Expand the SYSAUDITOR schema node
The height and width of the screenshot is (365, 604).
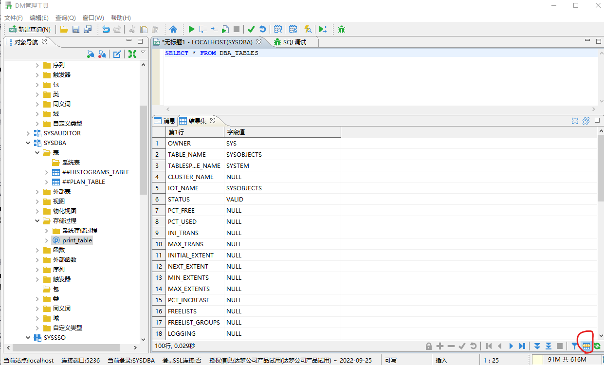coord(28,133)
